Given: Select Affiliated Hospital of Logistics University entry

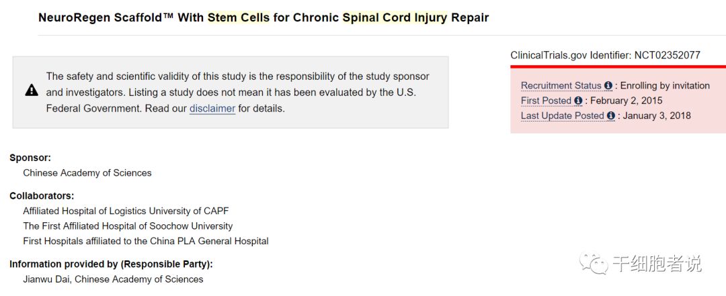Looking at the screenshot, I should pos(126,211).
